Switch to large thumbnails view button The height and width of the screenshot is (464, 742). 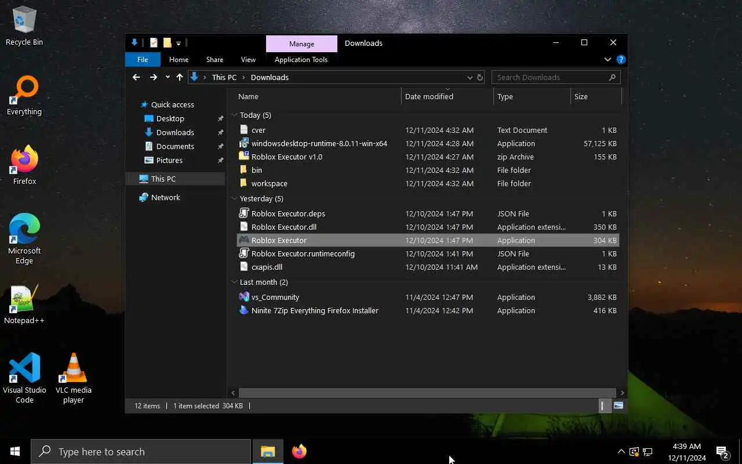[618, 405]
